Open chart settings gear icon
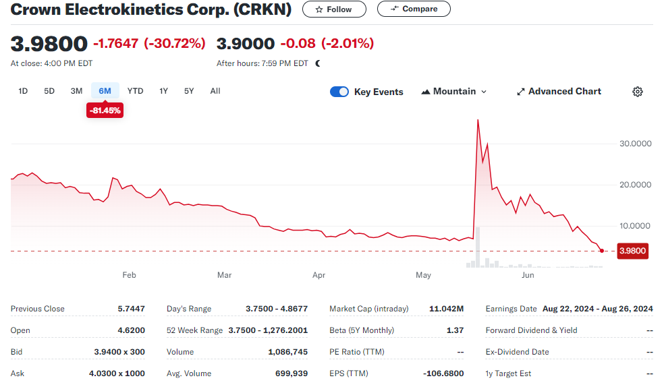This screenshot has width=664, height=391. (637, 92)
